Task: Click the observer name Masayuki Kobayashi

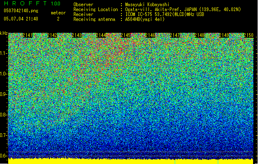Action: coord(147,5)
